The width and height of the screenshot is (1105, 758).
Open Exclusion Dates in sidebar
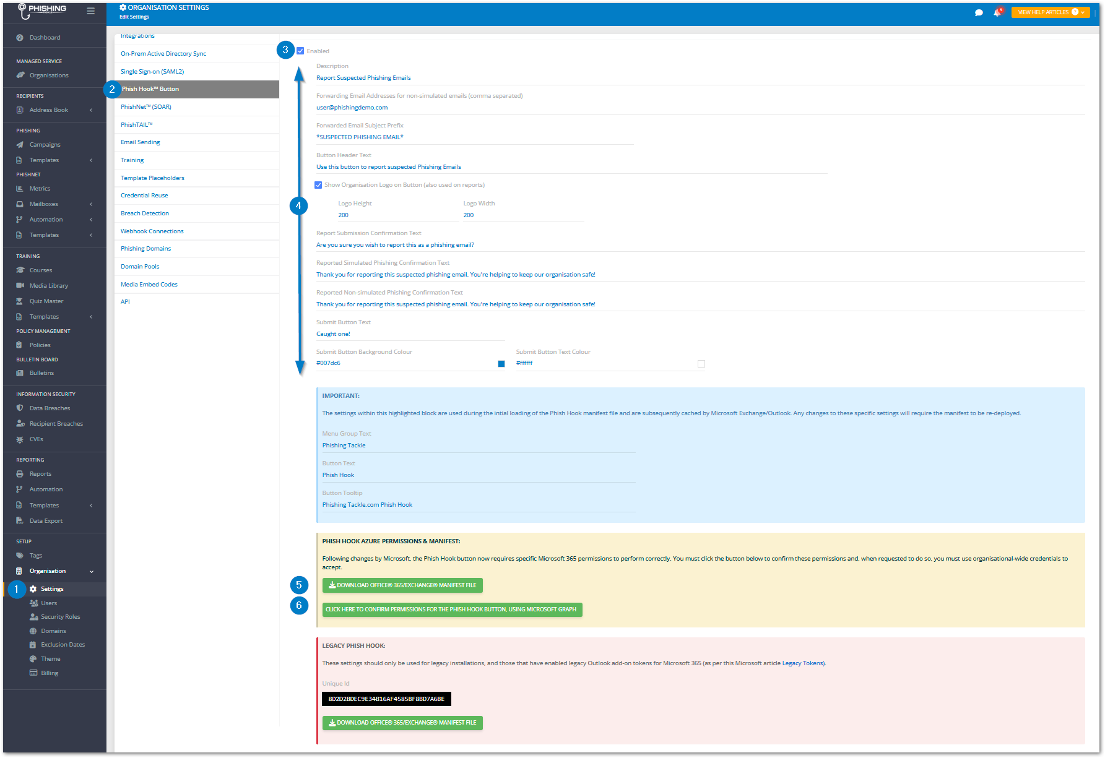[x=63, y=645]
